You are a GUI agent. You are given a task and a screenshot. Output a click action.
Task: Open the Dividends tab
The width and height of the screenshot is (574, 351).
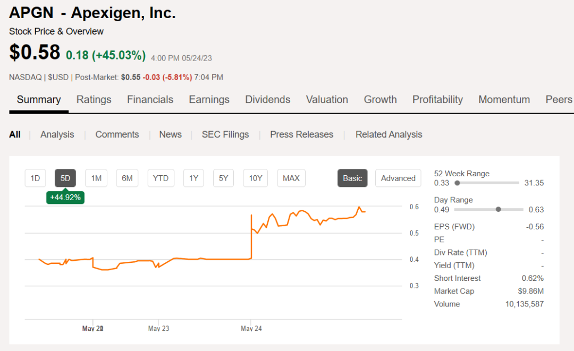point(267,99)
